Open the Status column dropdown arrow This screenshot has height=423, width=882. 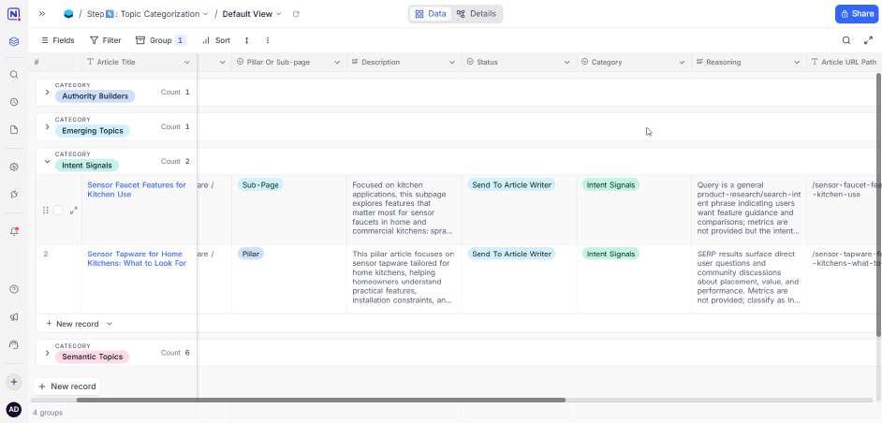567,63
